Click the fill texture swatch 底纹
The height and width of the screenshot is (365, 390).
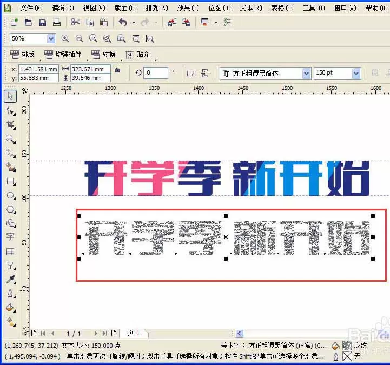[347, 346]
